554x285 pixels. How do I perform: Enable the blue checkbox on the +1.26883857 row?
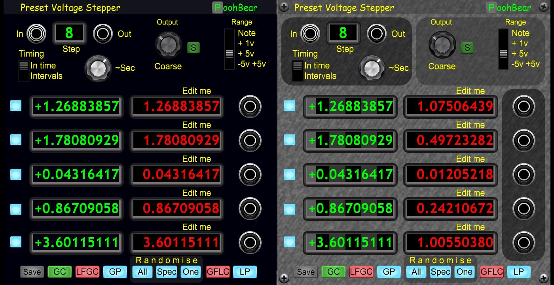click(x=15, y=105)
